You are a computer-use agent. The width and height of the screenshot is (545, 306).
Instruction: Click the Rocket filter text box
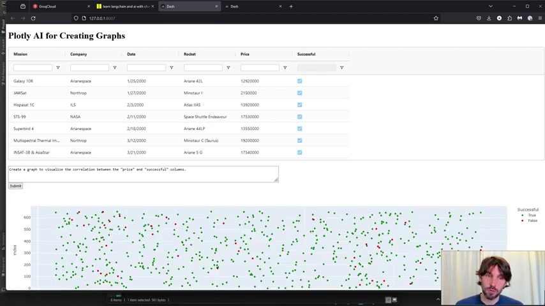[x=203, y=68]
